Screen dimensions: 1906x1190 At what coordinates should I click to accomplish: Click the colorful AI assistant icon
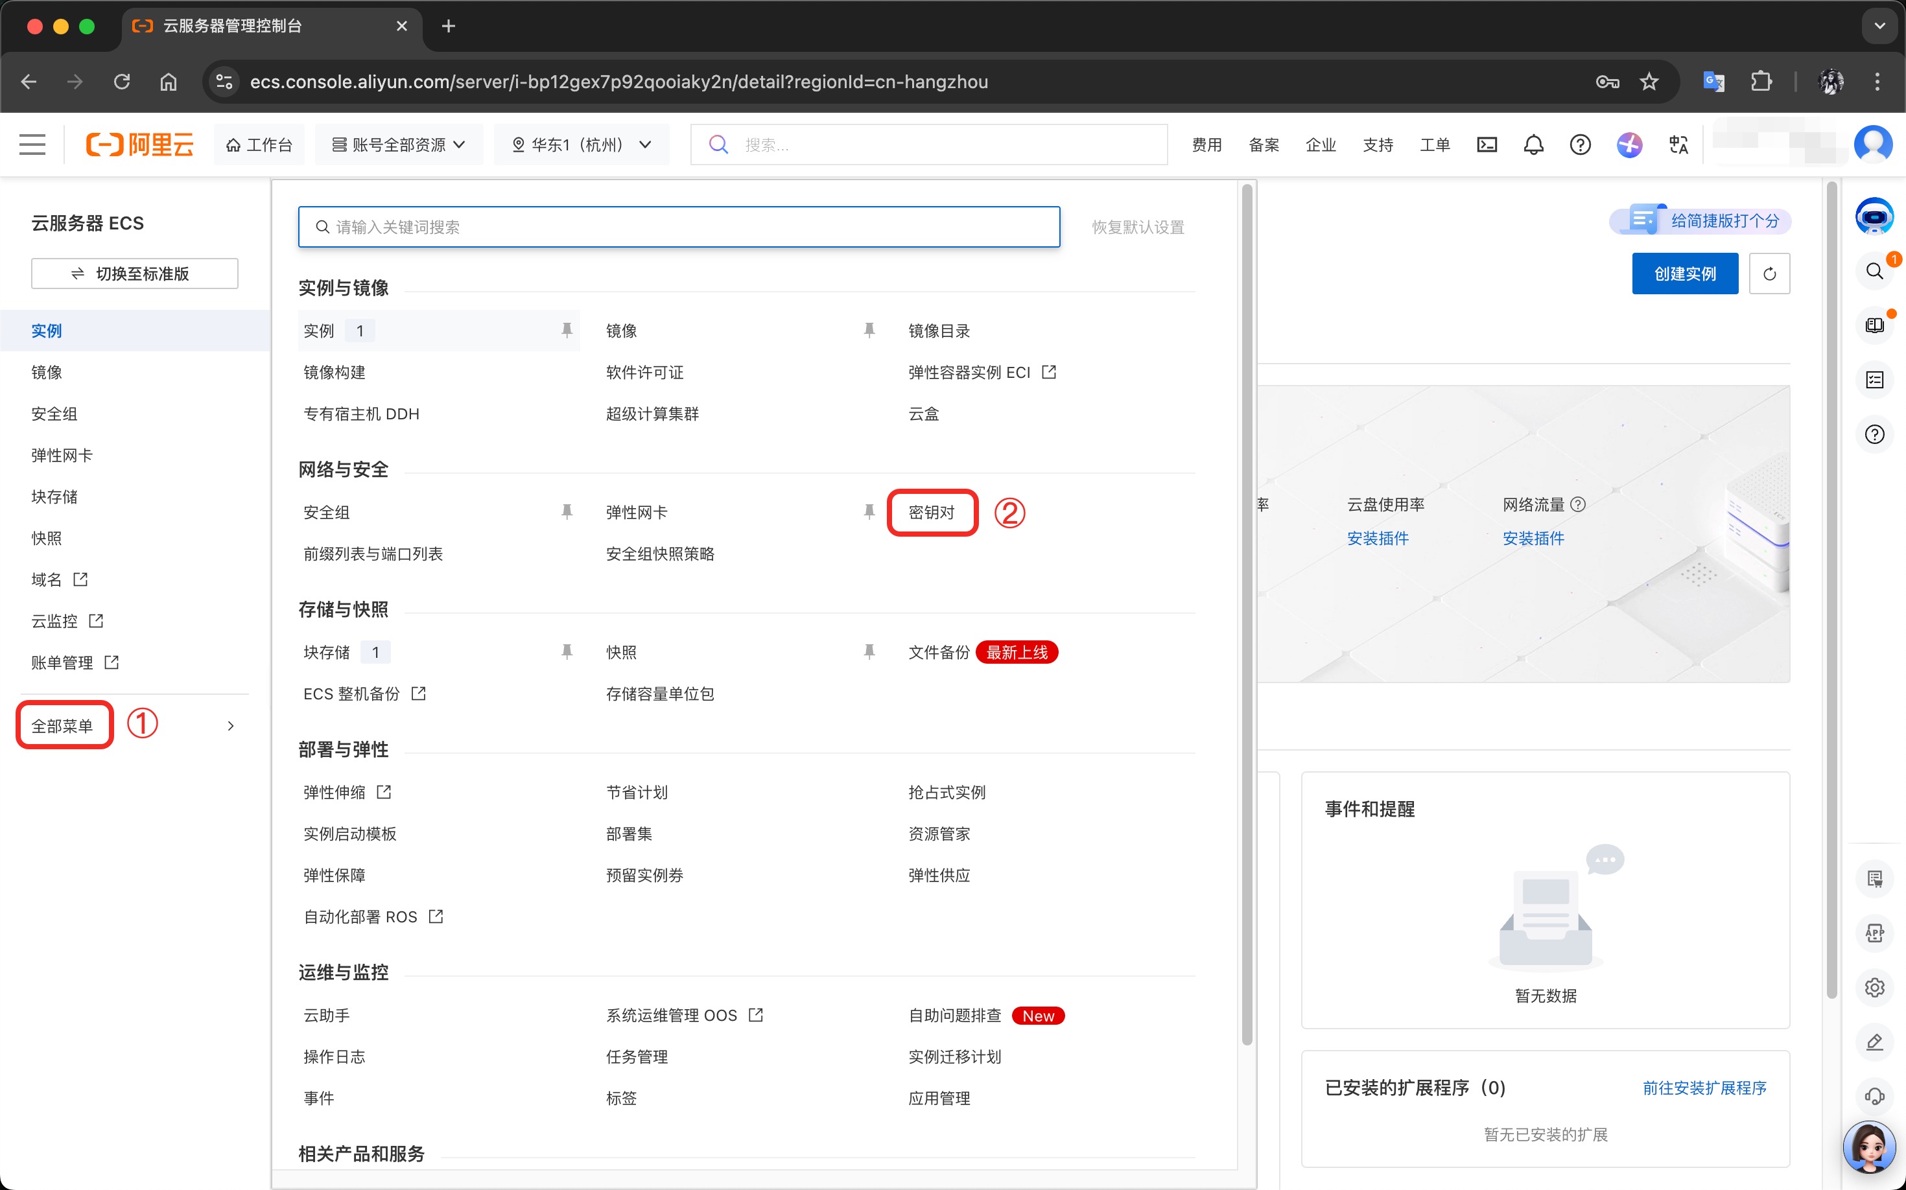tap(1629, 145)
